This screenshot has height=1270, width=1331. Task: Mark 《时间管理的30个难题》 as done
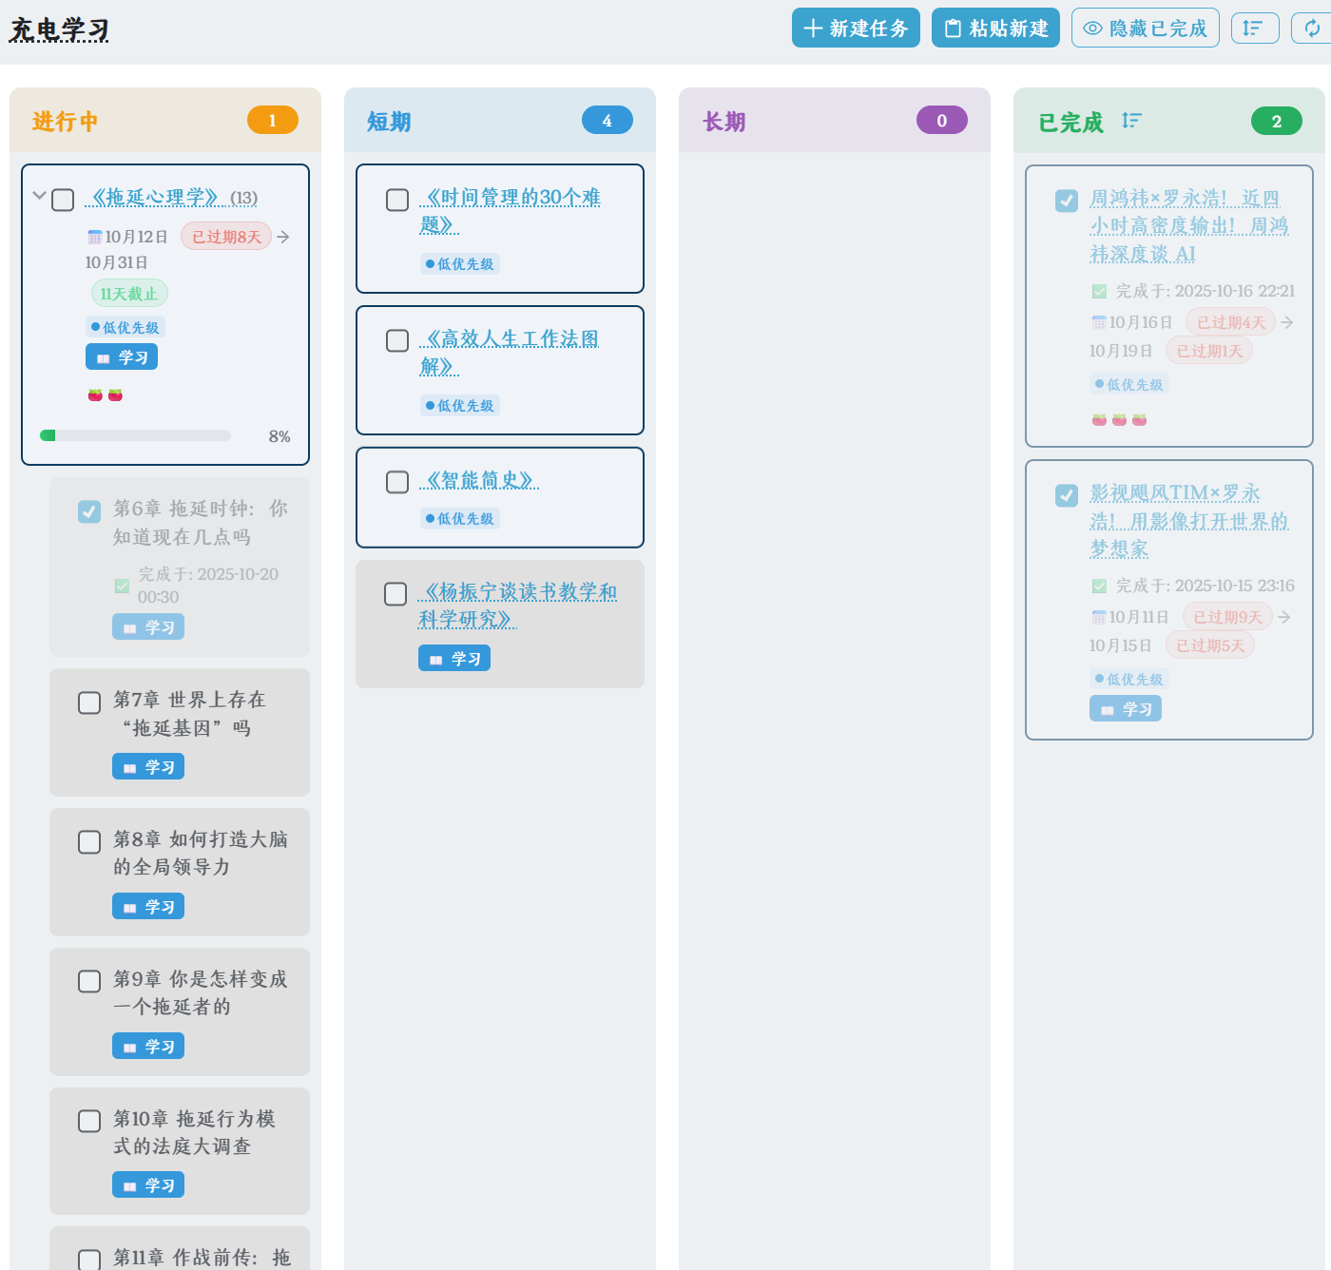(396, 200)
